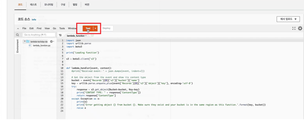Open a new tab with plus icon
This screenshot has height=120, width=304.
[x=92, y=35]
